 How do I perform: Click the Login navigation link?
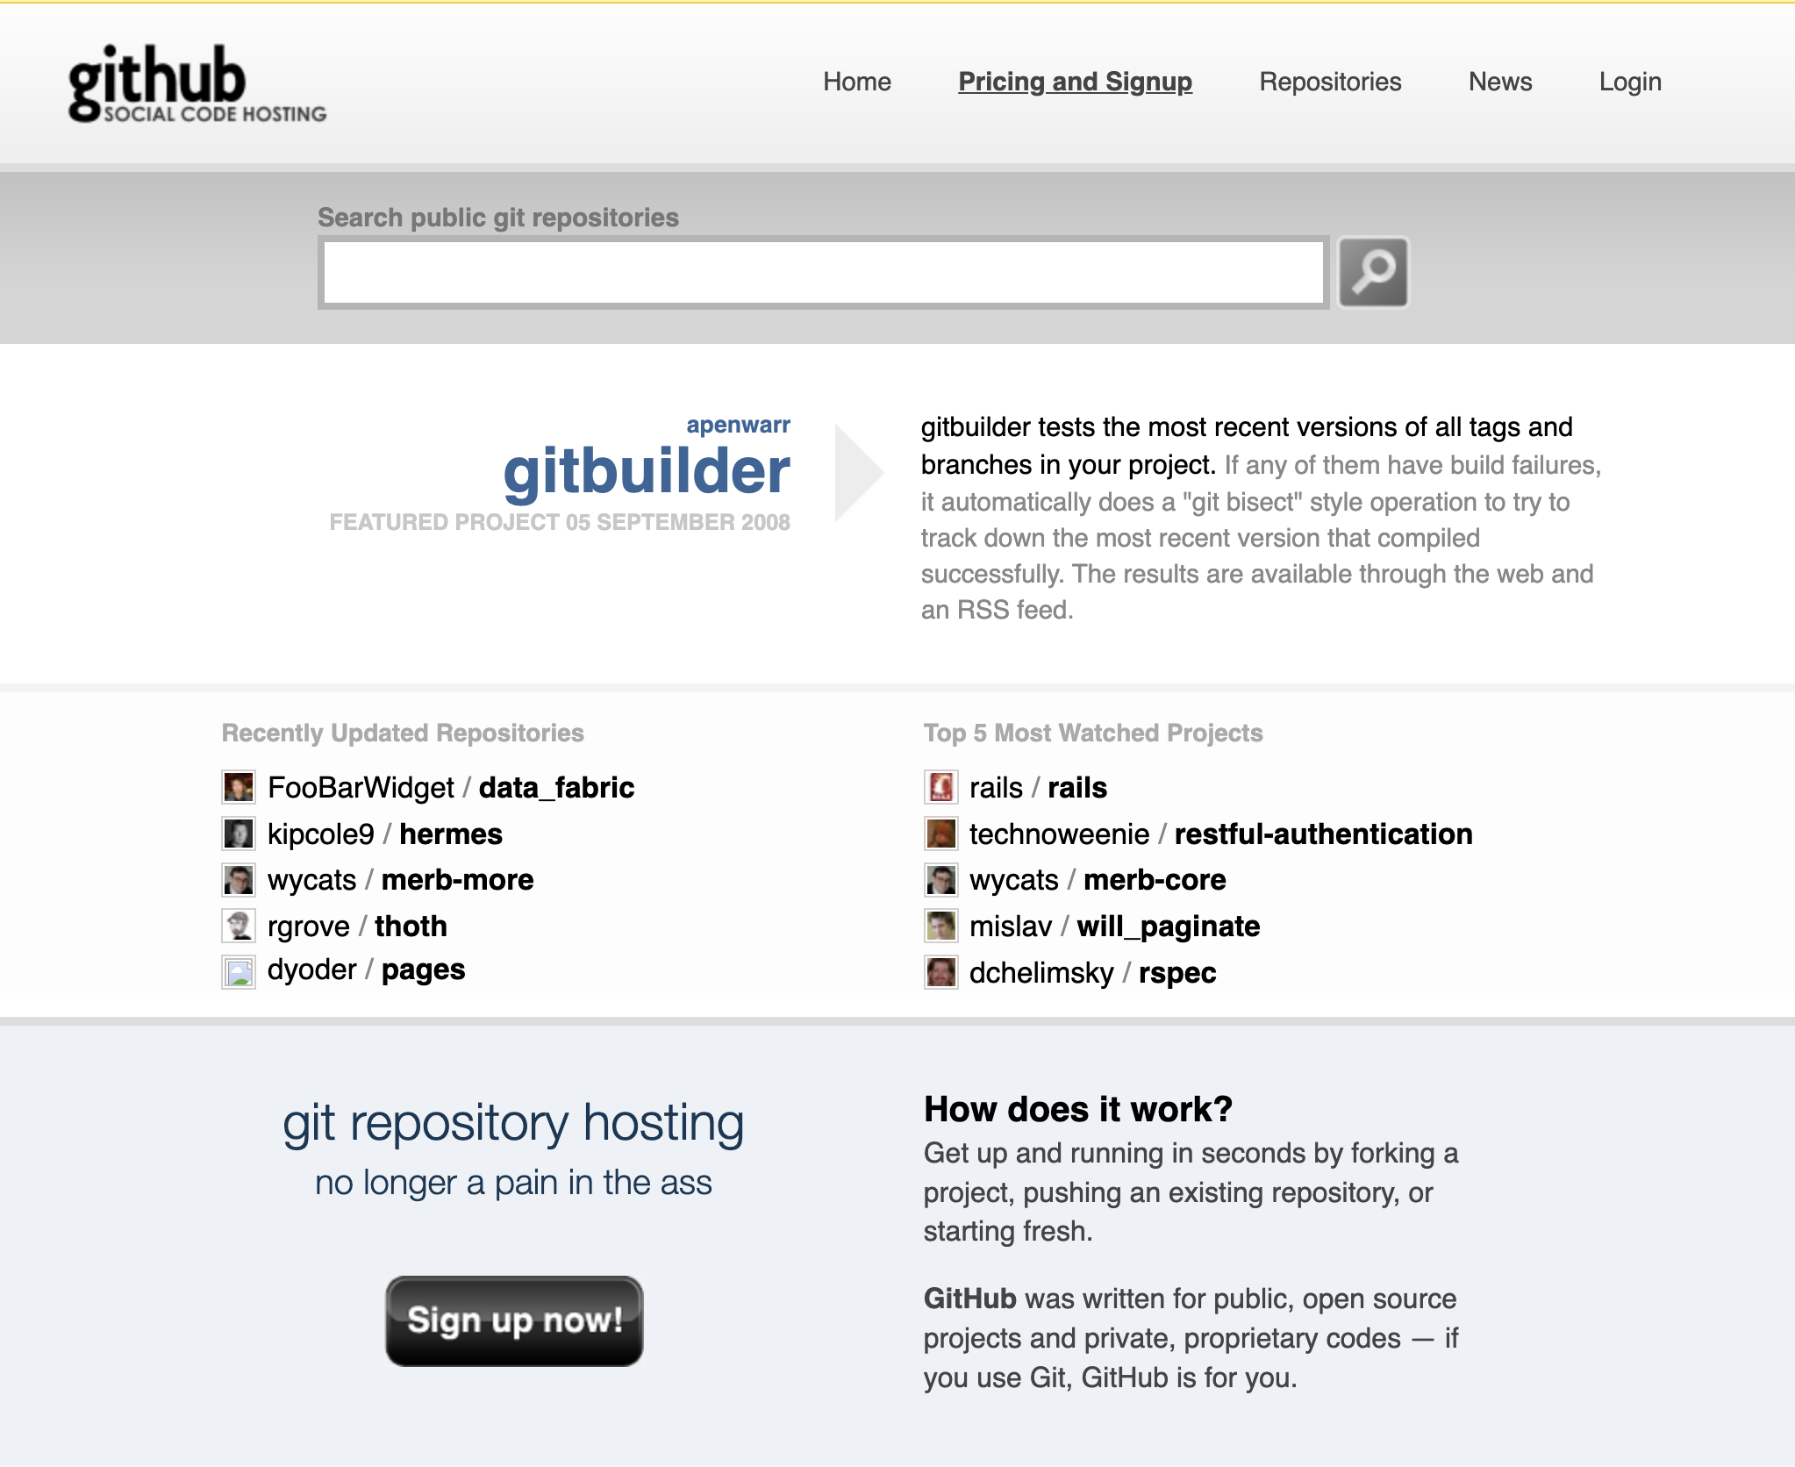(x=1631, y=82)
